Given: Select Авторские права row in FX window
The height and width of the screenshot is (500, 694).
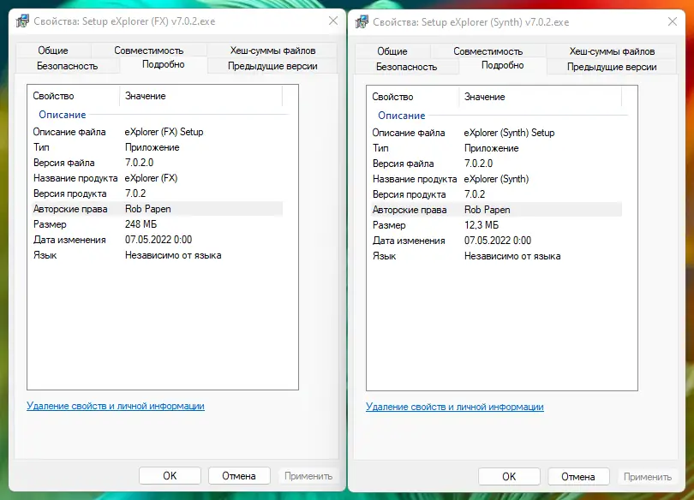Looking at the screenshot, I should click(x=157, y=209).
